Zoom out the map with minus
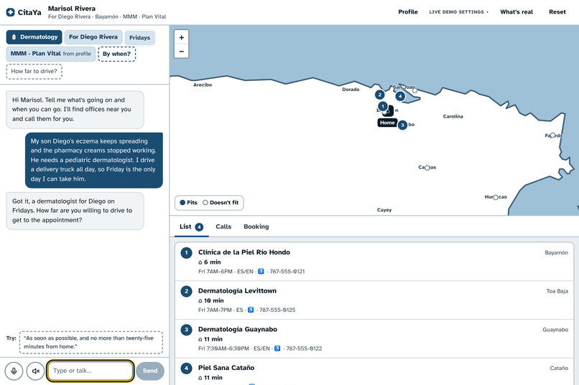Screen dimensions: 579x385 click(181, 51)
